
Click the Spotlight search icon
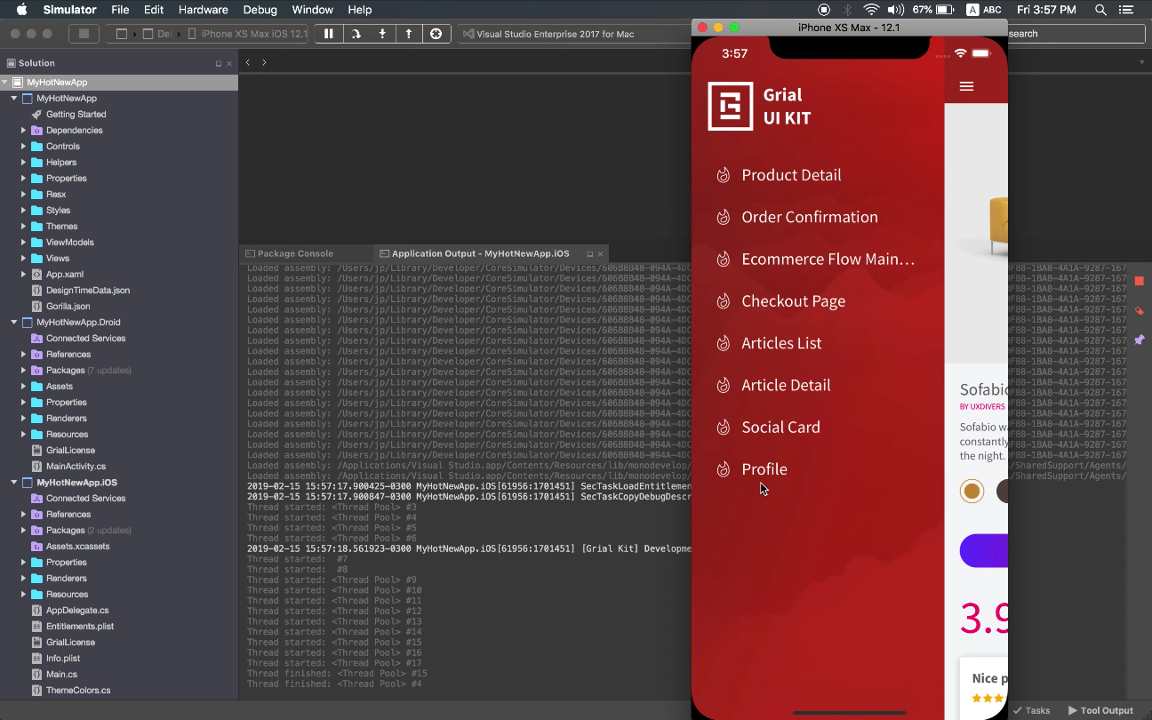1100,10
